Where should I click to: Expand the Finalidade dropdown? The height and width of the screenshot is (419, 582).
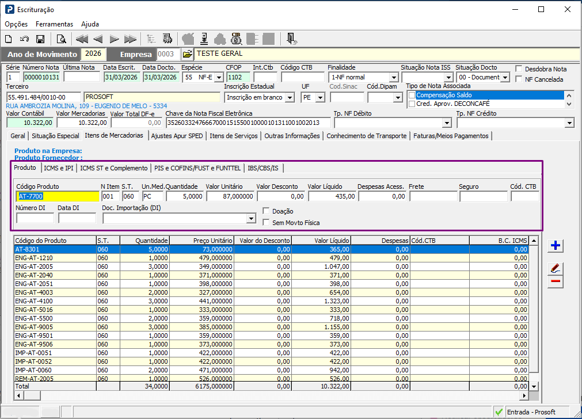click(x=393, y=78)
